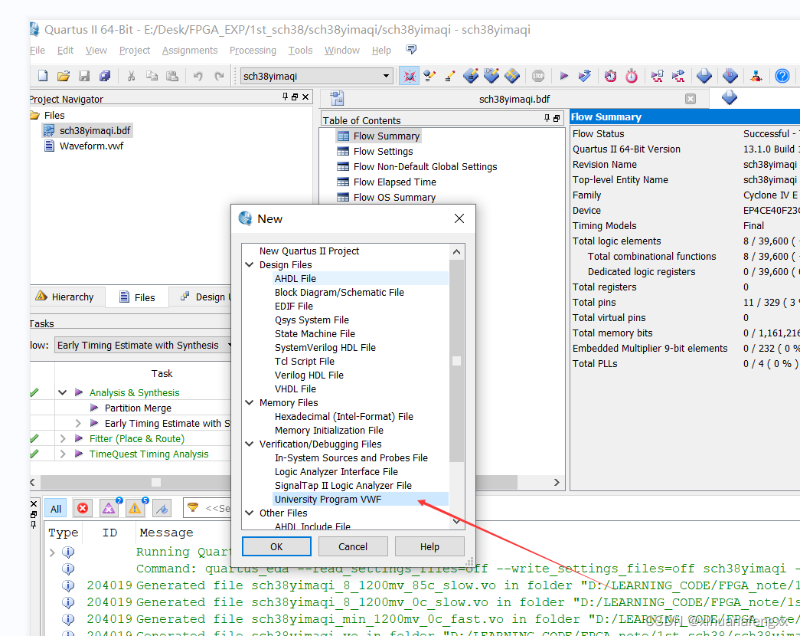Screen dimensions: 800x636
Task: Click the Copy toolbar icon
Action: 152,76
